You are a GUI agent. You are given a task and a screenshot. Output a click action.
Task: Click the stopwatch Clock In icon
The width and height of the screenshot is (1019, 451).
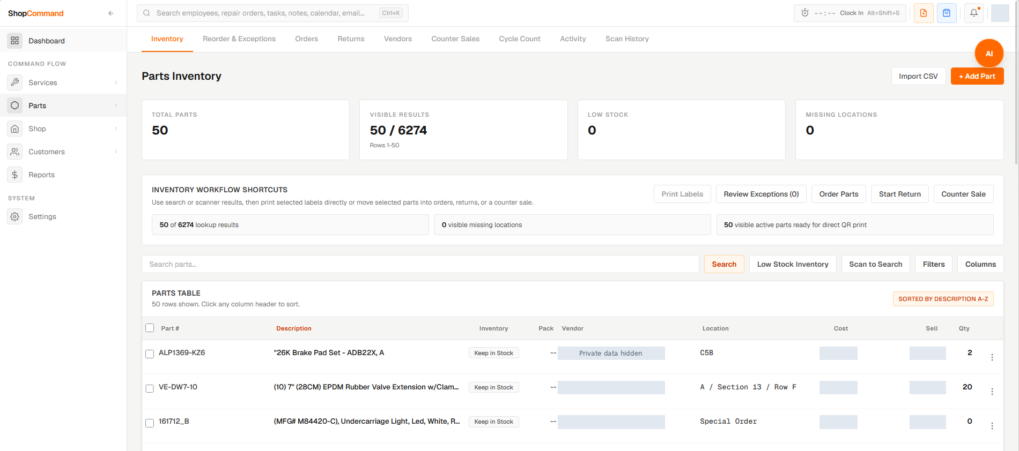pos(805,13)
